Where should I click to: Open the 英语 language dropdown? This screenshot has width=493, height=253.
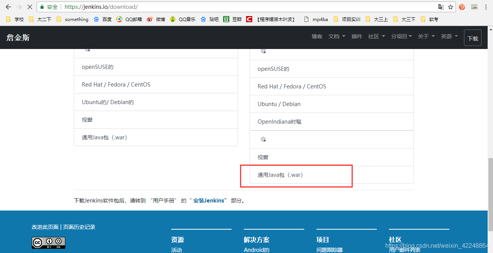449,36
